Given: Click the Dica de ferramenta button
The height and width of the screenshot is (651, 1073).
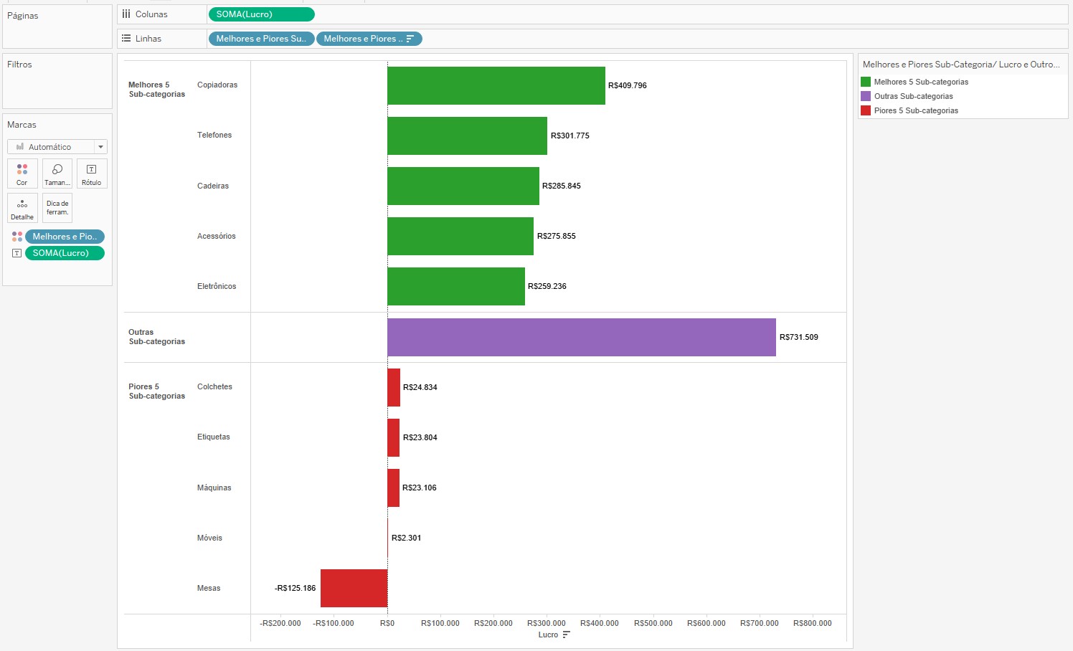Looking at the screenshot, I should coord(57,208).
